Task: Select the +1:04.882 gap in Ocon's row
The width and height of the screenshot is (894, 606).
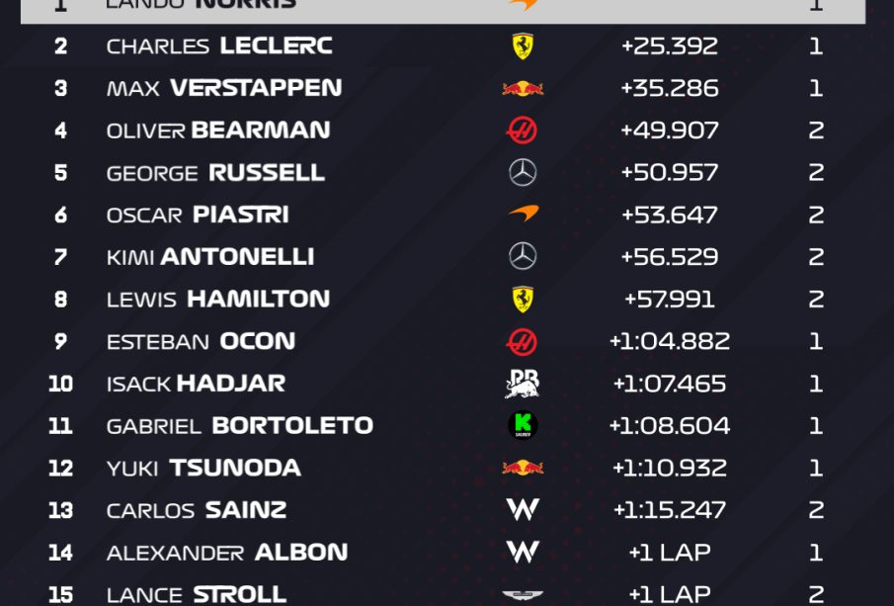Action: pyautogui.click(x=670, y=341)
